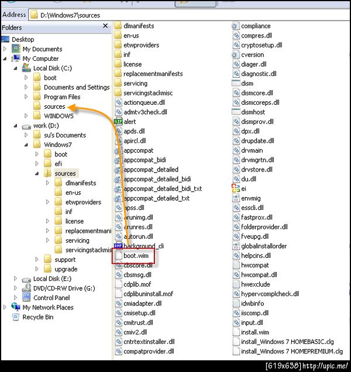Screen dimensions: 351x372
Task: Select upgrade folder in tree
Action: pyautogui.click(x=66, y=269)
